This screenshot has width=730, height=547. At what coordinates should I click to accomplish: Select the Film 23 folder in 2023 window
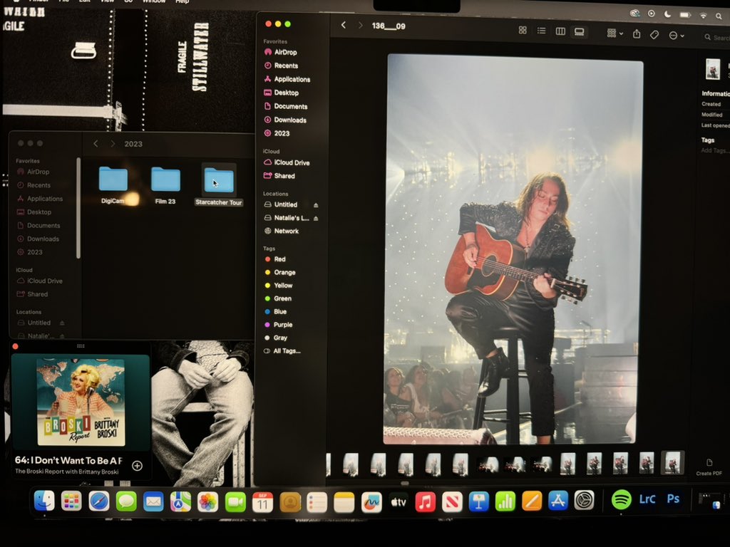coord(165,186)
